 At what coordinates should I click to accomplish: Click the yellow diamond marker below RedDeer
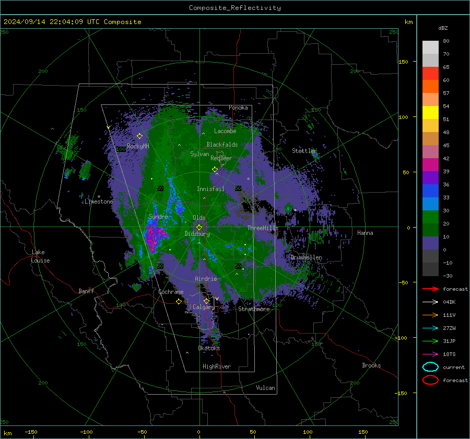point(215,170)
